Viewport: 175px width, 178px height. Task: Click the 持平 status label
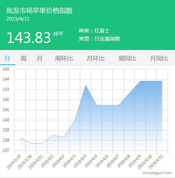(x=58, y=34)
